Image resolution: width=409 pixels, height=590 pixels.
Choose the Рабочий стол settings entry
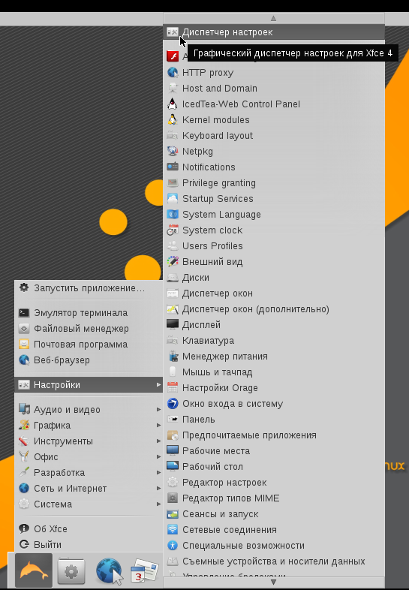(274, 467)
